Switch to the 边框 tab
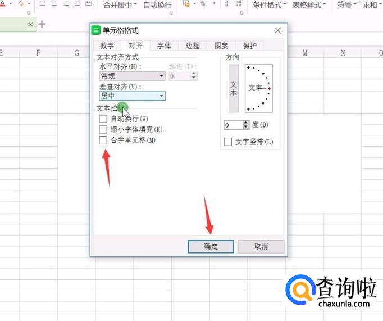This screenshot has width=383, height=321. coord(193,46)
